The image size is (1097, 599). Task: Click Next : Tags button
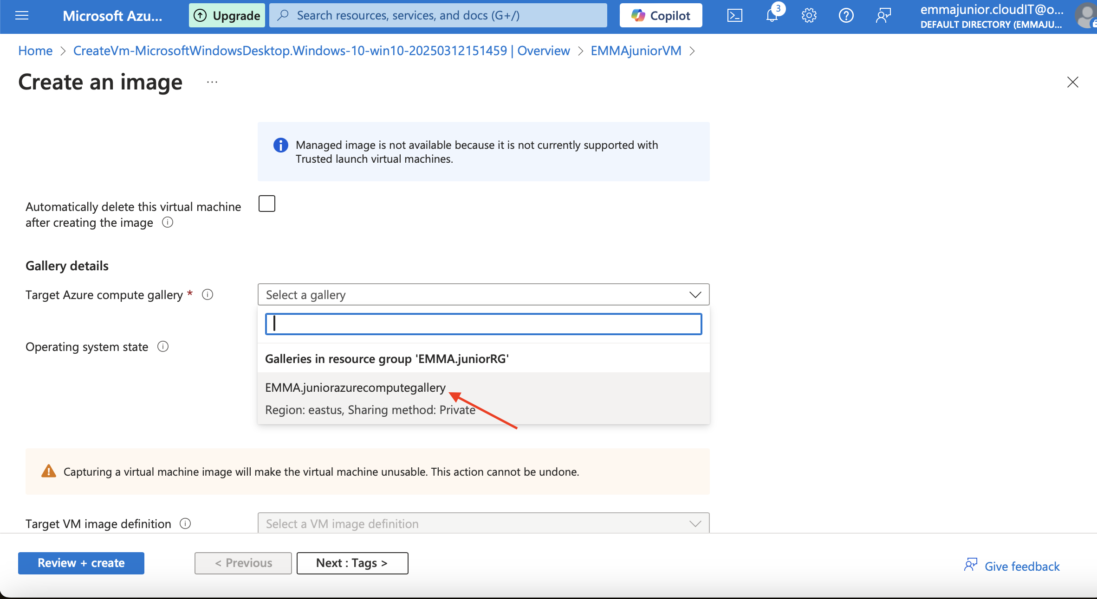click(x=352, y=563)
